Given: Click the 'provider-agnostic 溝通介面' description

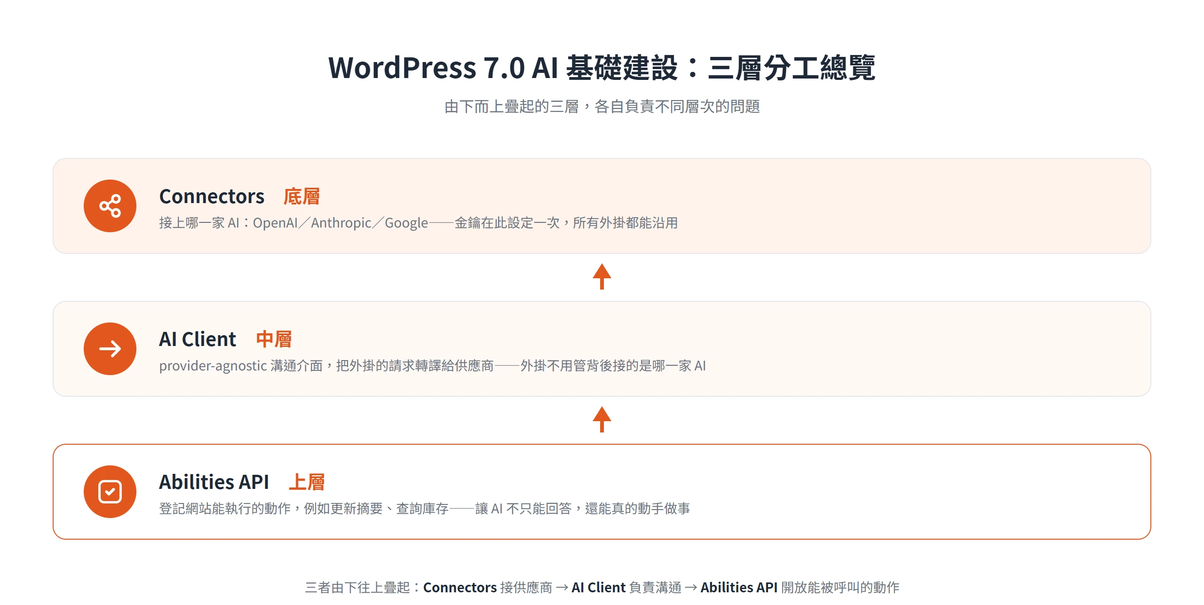Looking at the screenshot, I should 432,366.
